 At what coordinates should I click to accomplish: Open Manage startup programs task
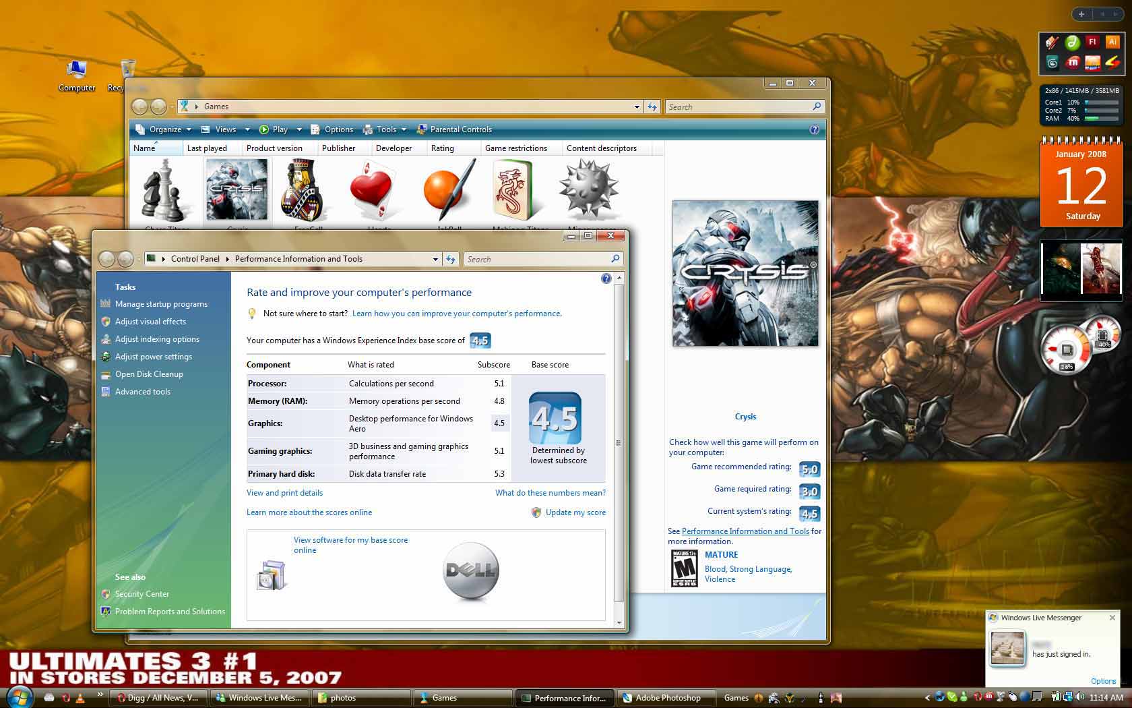pos(161,304)
